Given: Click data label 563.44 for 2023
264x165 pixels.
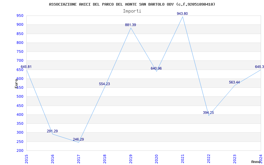Looking at the screenshot, I should pos(234,82).
